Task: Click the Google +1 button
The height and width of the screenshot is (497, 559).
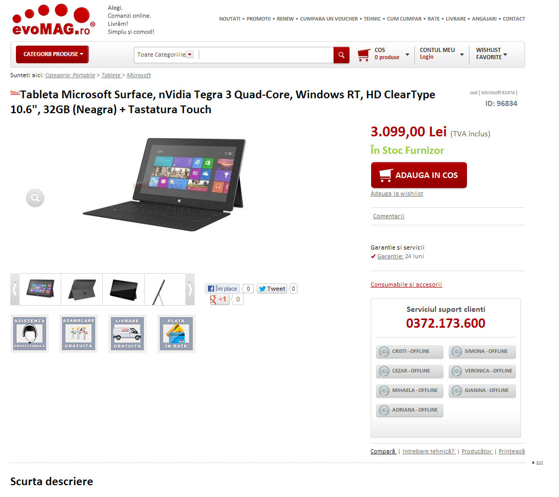Action: point(219,299)
